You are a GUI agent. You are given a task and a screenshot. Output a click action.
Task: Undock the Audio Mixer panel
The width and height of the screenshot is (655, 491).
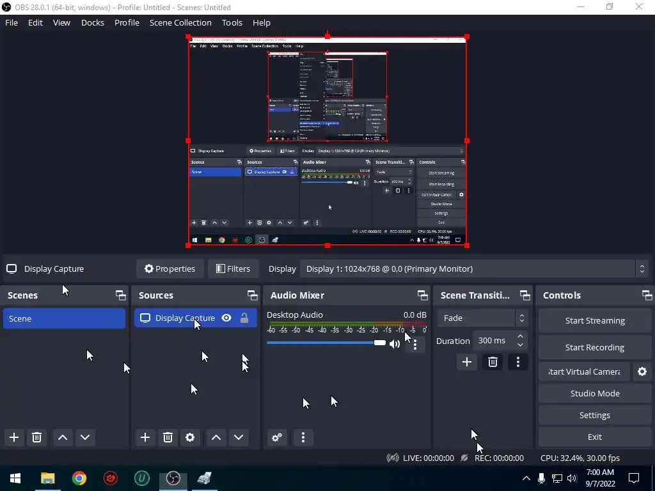tap(422, 295)
